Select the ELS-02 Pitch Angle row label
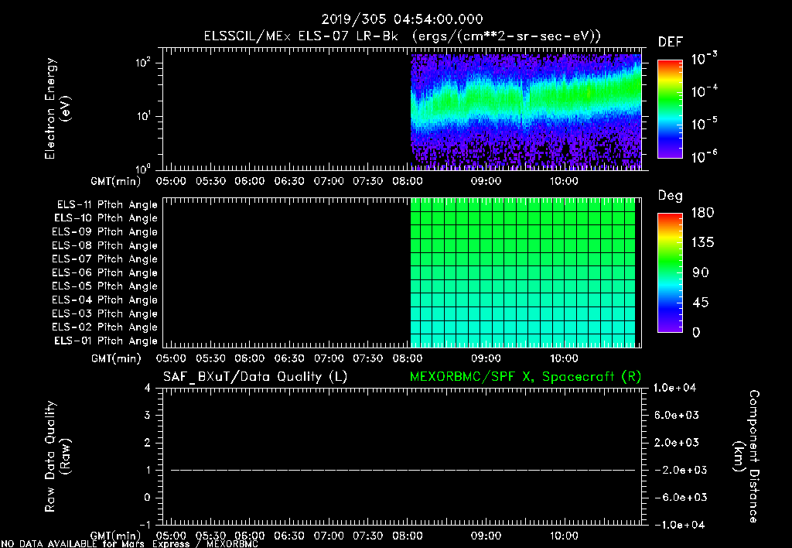Screen dimensions: 792x548 pos(104,327)
